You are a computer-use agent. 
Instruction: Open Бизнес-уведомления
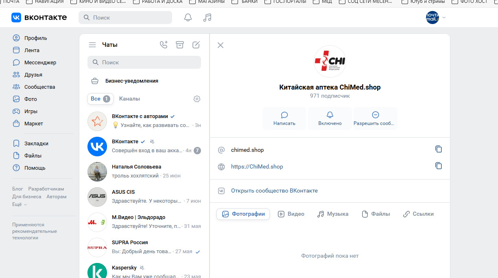[x=144, y=81]
